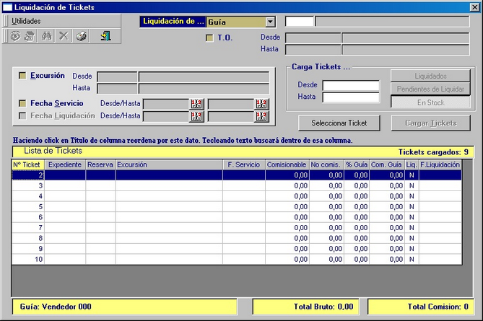Open second calendar picker for Fecha Servicio

click(x=261, y=104)
